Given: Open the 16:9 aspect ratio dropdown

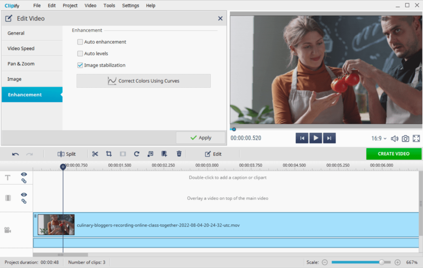Looking at the screenshot, I should (x=379, y=139).
